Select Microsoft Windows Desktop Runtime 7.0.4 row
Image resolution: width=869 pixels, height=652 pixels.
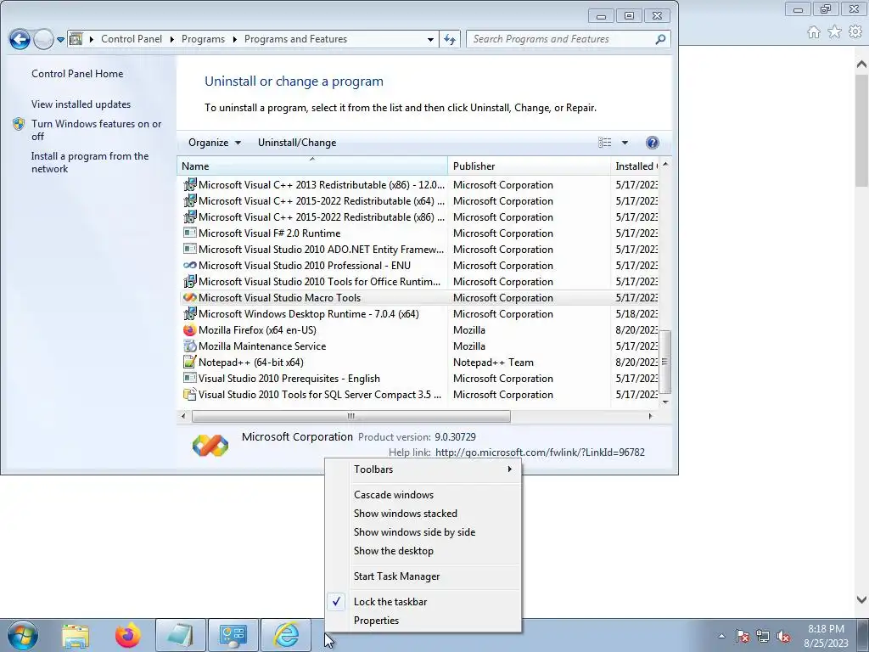click(x=420, y=314)
